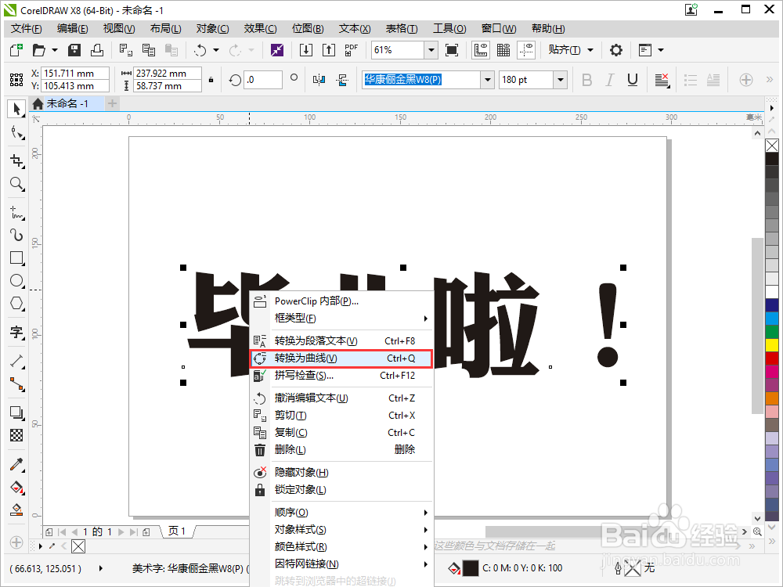Choose Copy in context menu
783x587 pixels.
coord(341,433)
